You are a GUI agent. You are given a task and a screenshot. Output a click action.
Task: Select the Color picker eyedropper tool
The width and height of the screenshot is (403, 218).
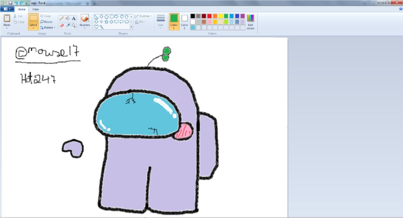pyautogui.click(x=68, y=26)
